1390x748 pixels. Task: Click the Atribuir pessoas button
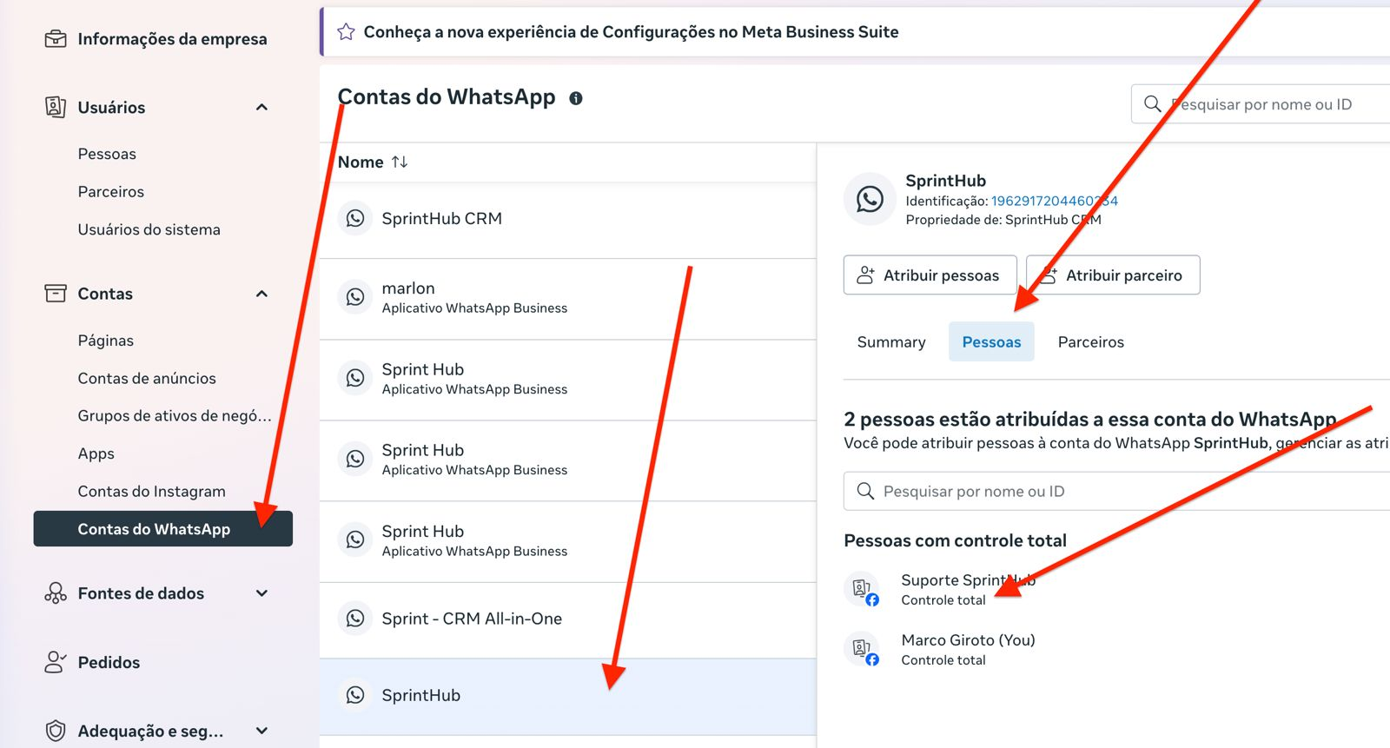(930, 275)
